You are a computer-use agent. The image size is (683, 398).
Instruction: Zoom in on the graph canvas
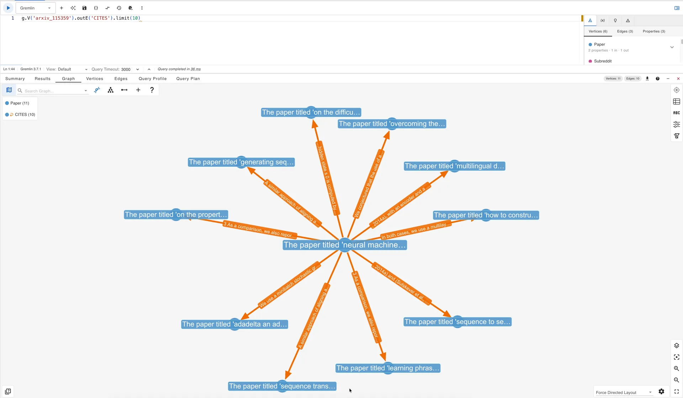676,369
